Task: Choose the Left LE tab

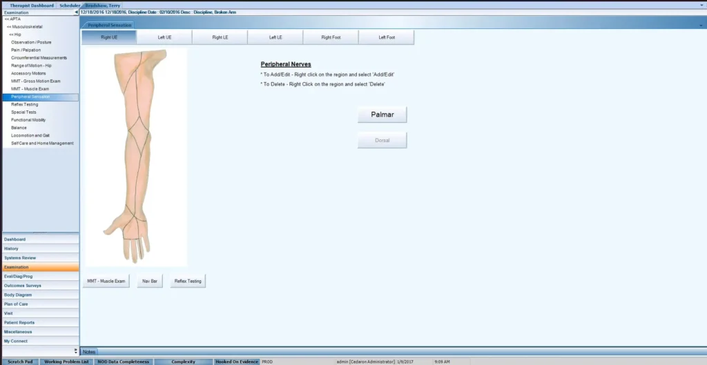Action: [x=275, y=37]
